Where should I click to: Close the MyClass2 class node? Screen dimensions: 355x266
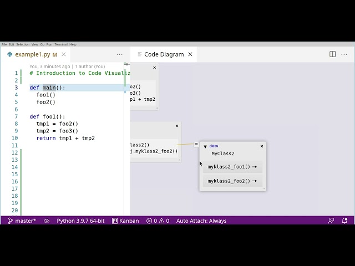(262, 146)
